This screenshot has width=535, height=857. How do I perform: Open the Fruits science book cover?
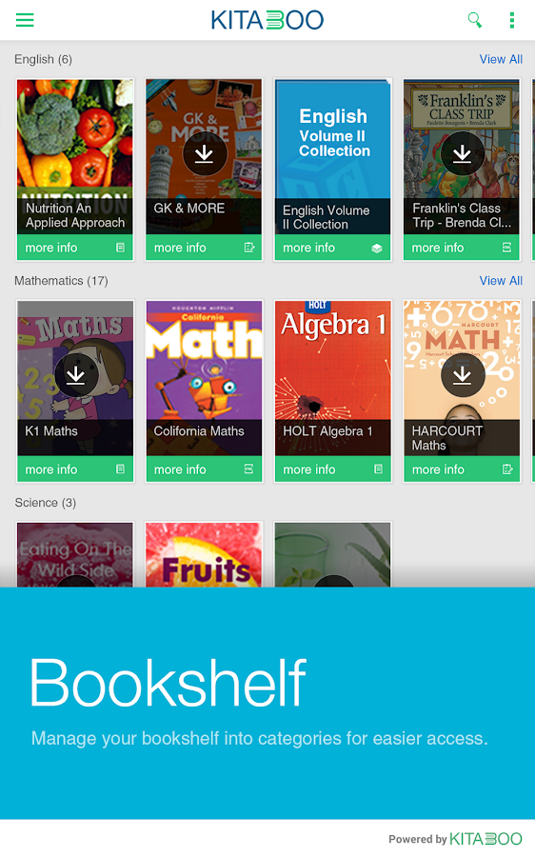[204, 555]
